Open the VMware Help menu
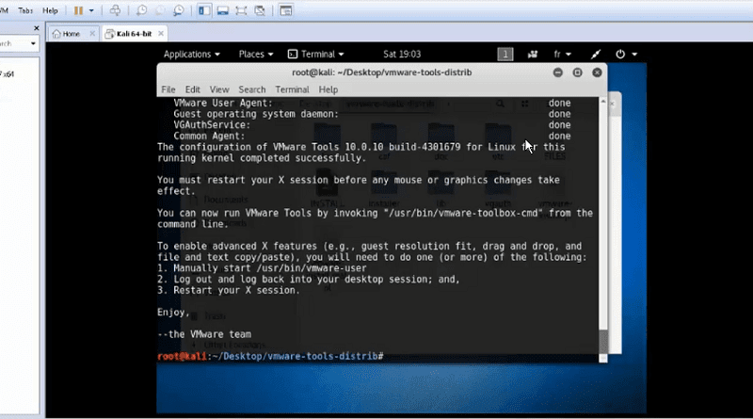 pyautogui.click(x=50, y=10)
